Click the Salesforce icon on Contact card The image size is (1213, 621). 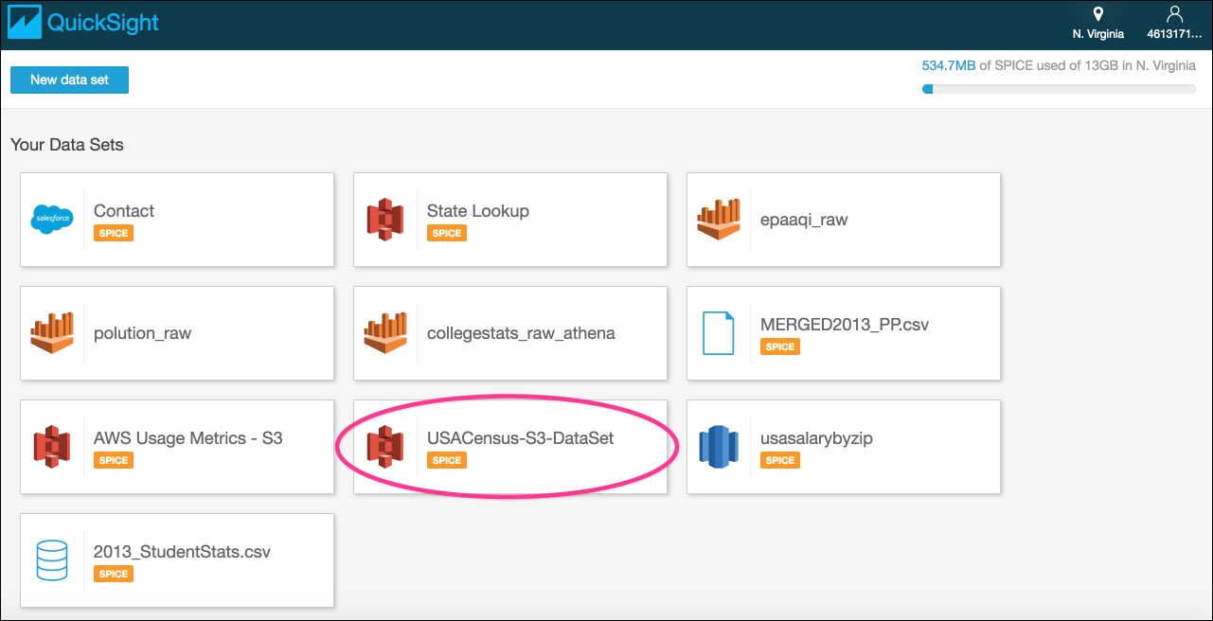click(x=51, y=219)
